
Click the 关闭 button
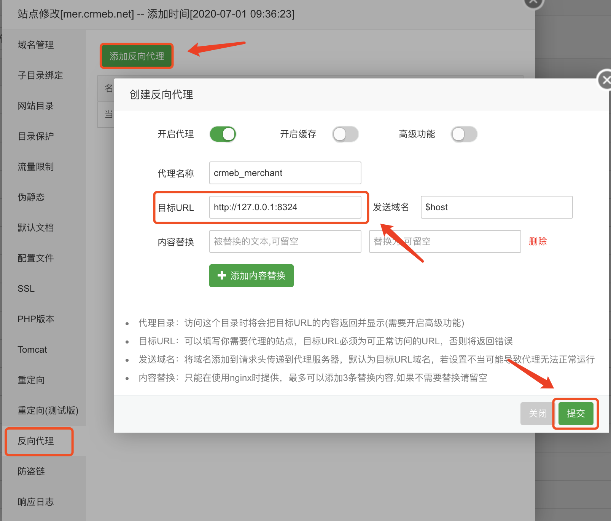point(536,414)
